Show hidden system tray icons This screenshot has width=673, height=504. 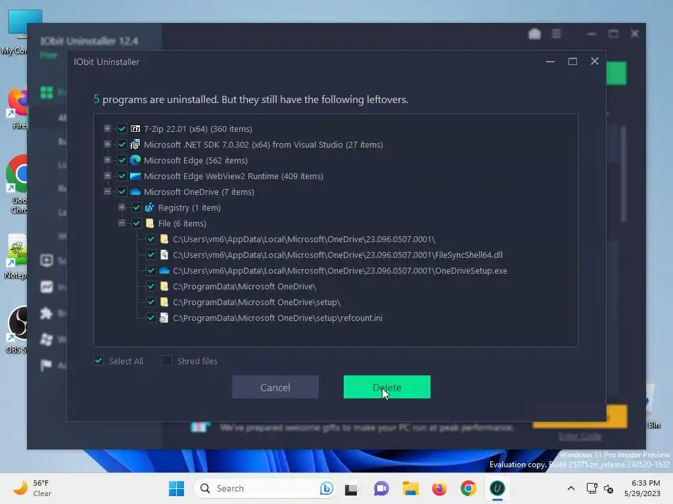pos(571,488)
